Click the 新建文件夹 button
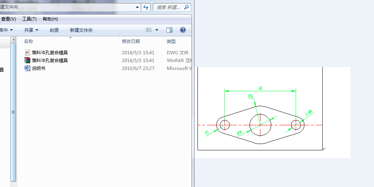This screenshot has height=187, width=374. pos(81,30)
